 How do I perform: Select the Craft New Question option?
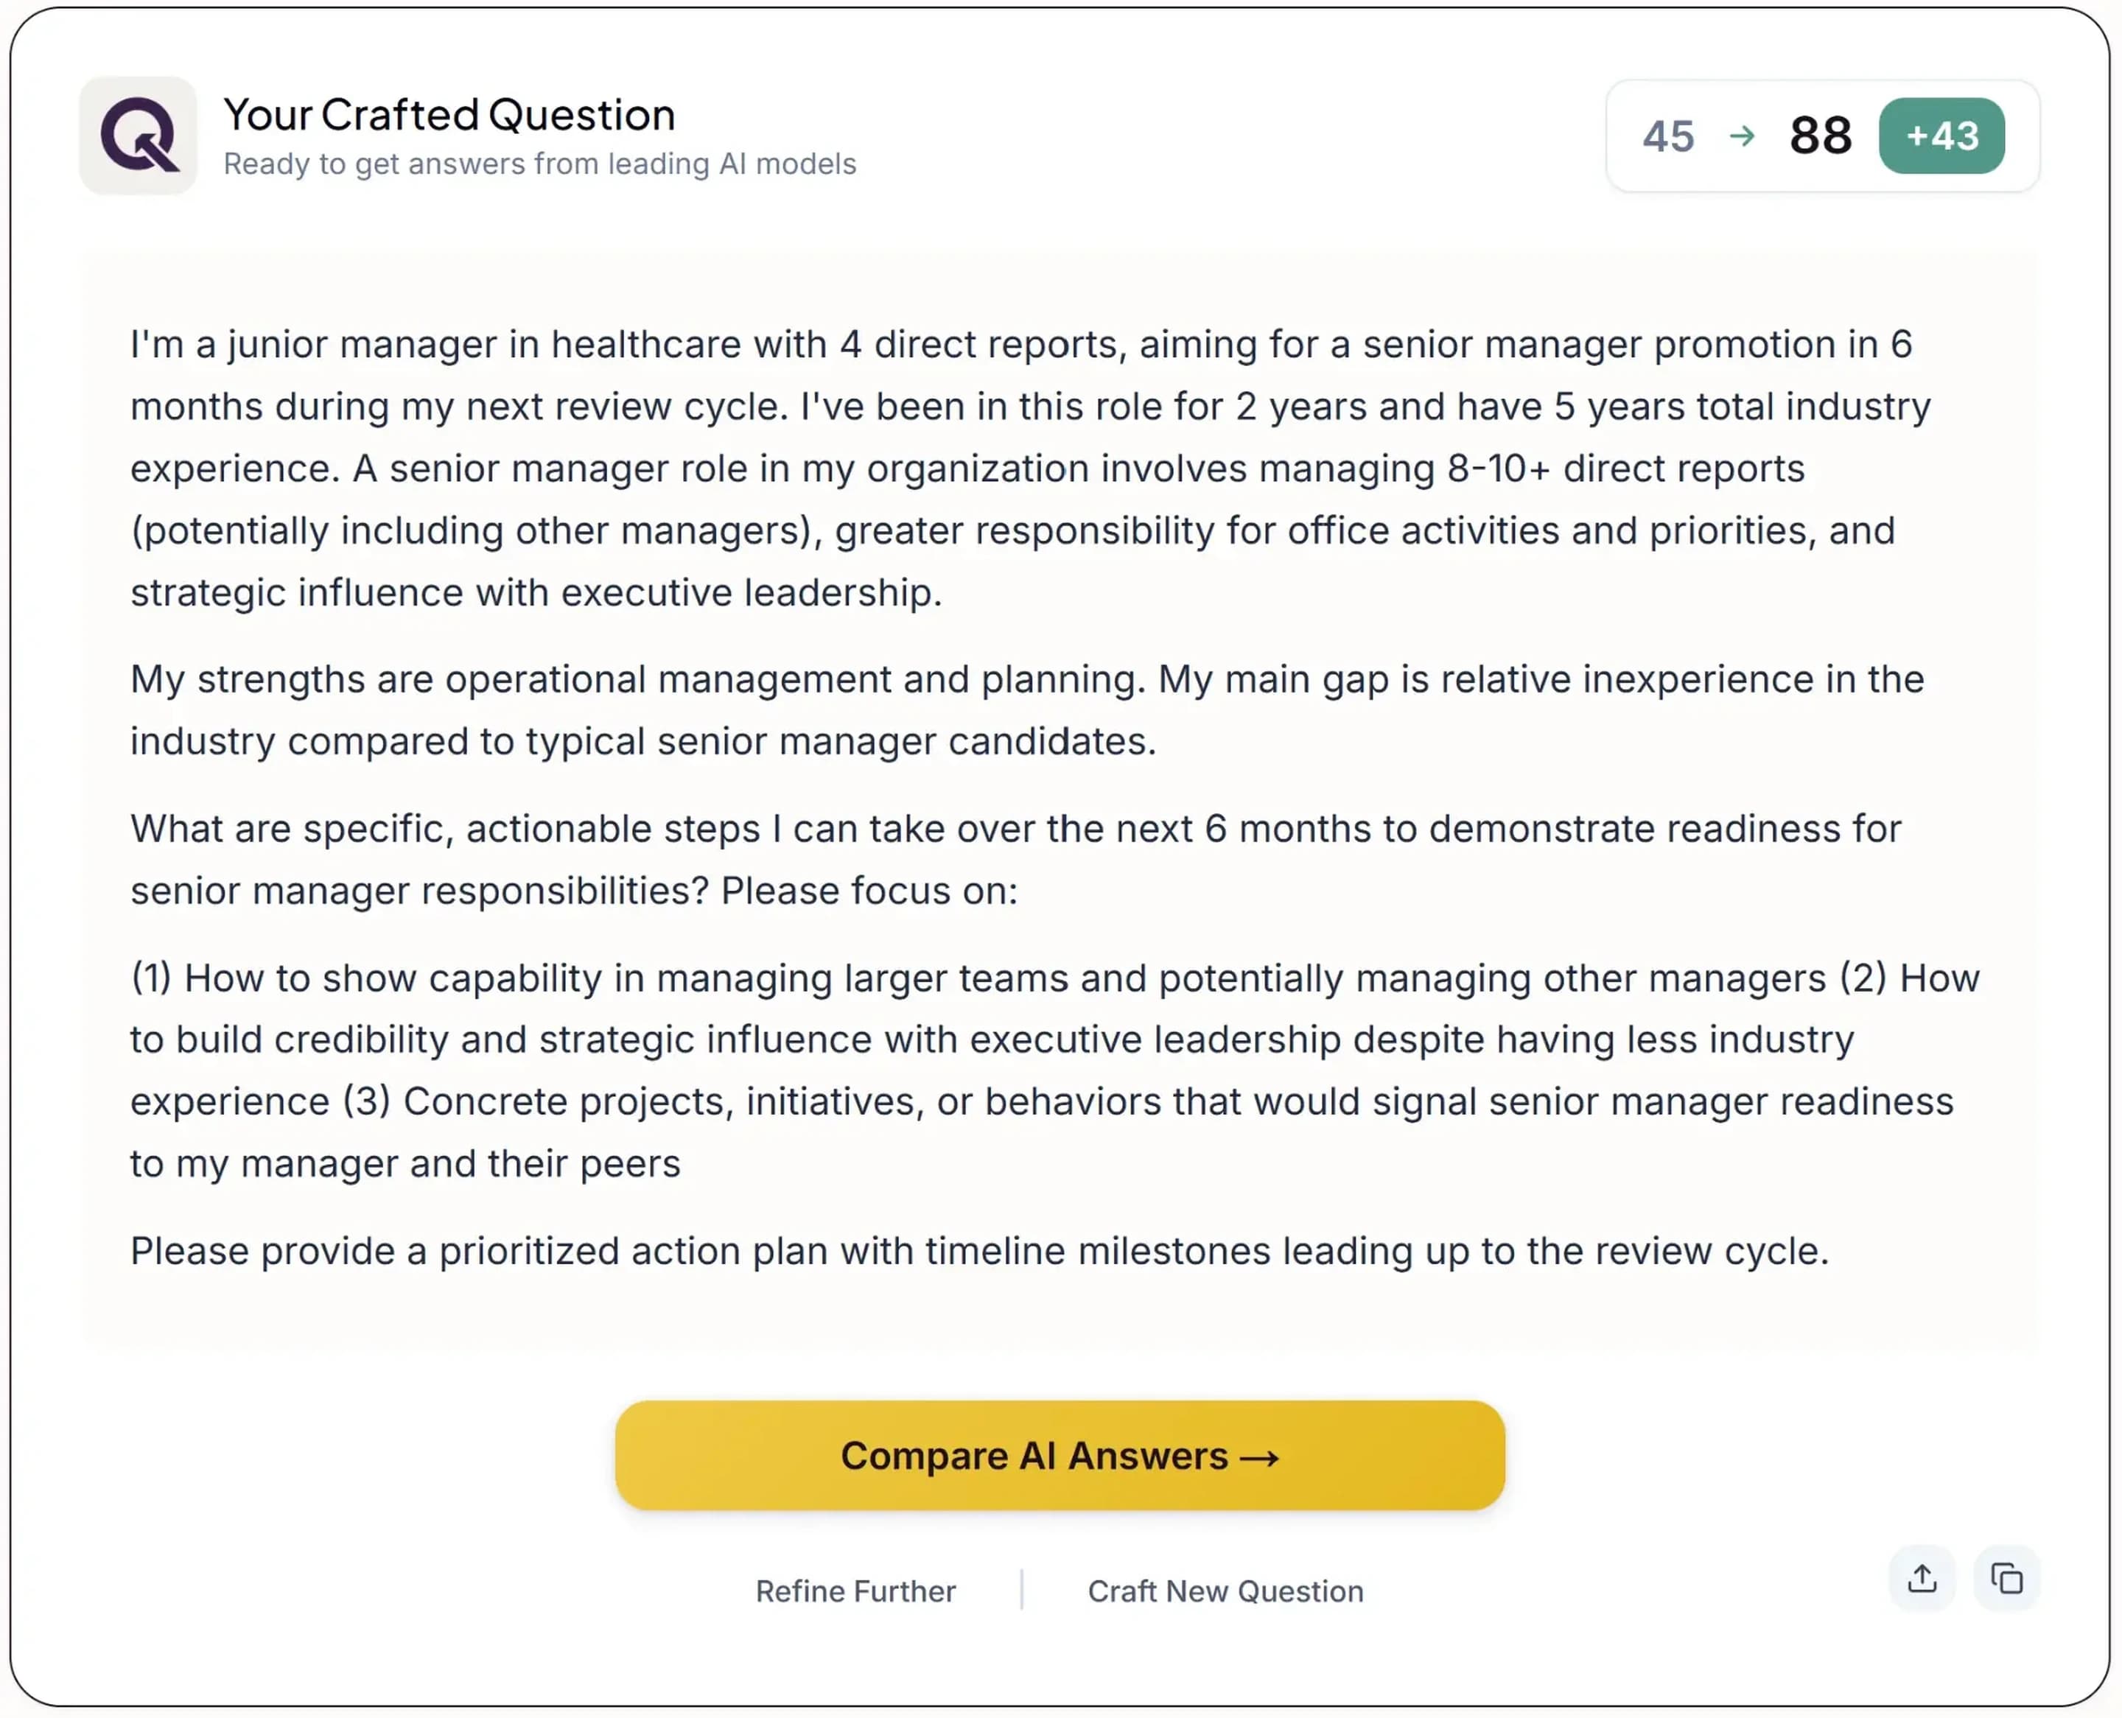[x=1226, y=1591]
